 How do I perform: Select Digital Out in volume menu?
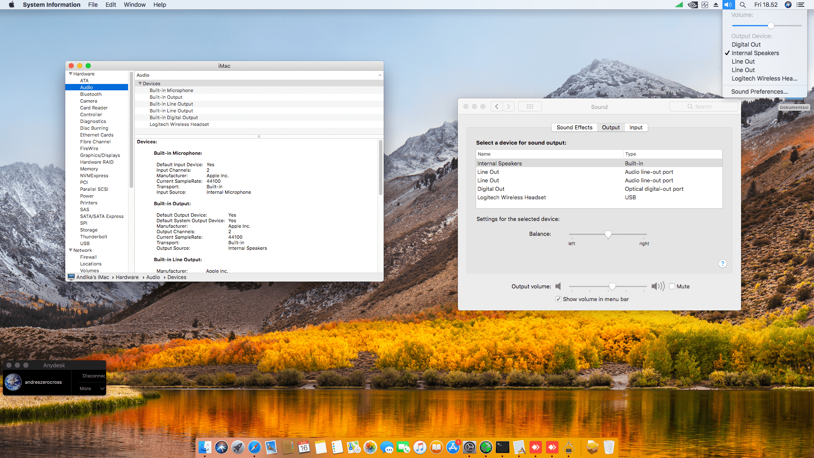[x=746, y=45]
